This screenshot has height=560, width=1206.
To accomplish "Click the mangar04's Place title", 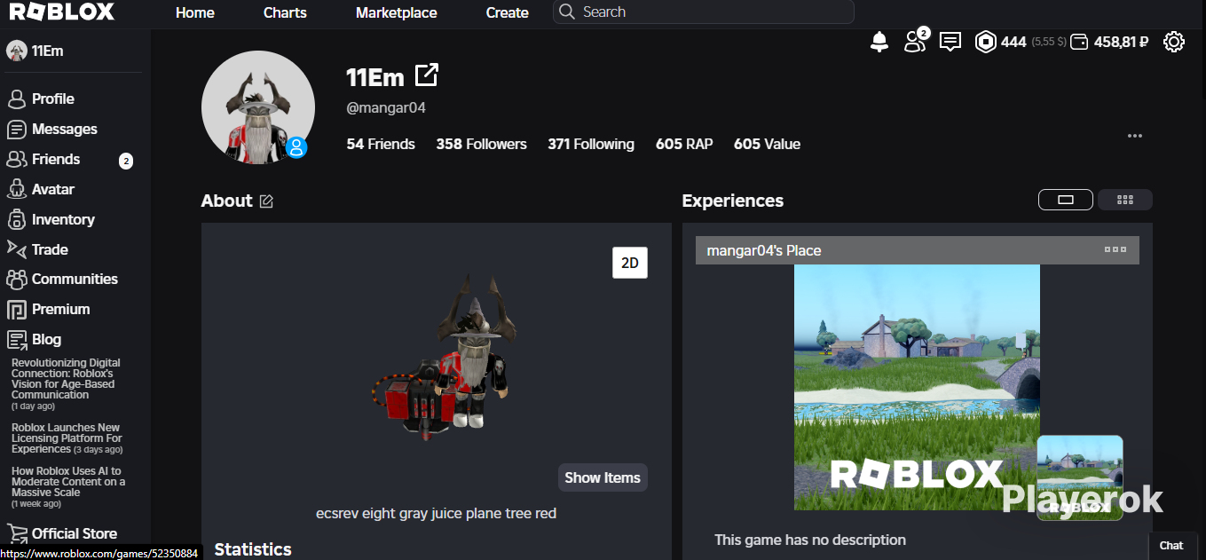I will (764, 250).
